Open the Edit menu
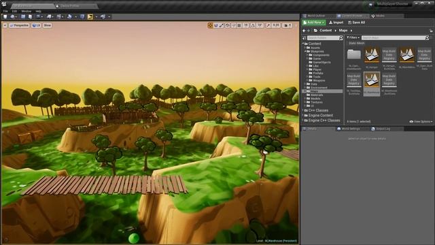This screenshot has height=245, width=435. [14, 11]
